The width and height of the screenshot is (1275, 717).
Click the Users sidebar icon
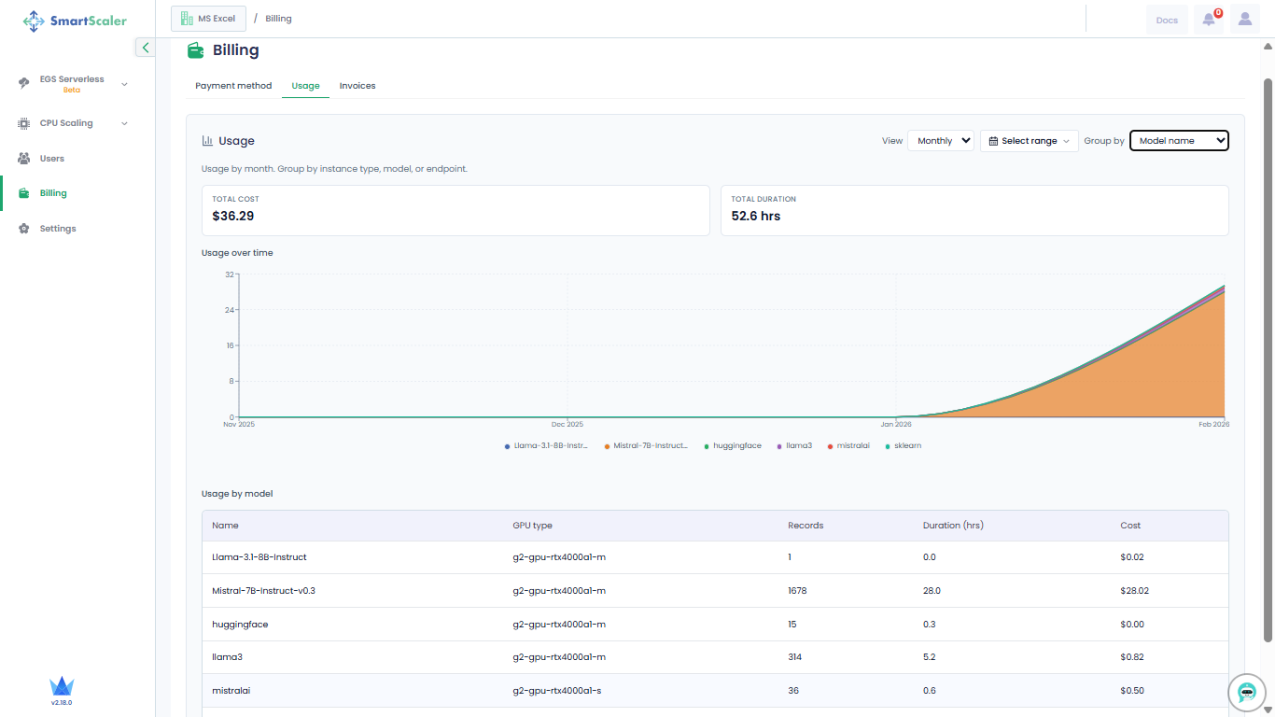[x=24, y=159]
